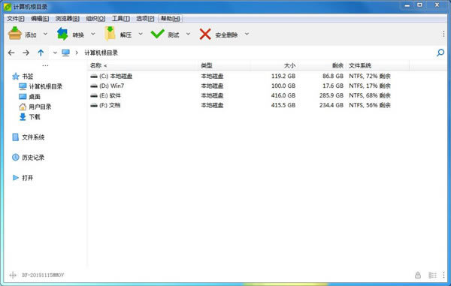This screenshot has height=286, width=451.
Task: Click the crosshair icon in the status bar
Action: click(13, 275)
